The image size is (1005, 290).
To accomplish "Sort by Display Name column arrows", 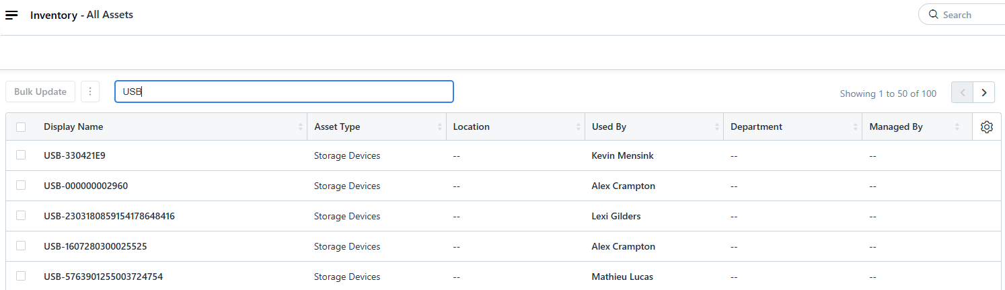I will (x=300, y=126).
